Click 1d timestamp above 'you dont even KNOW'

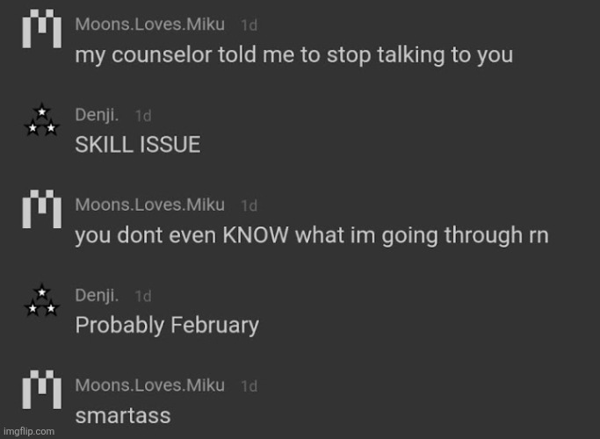[249, 206]
